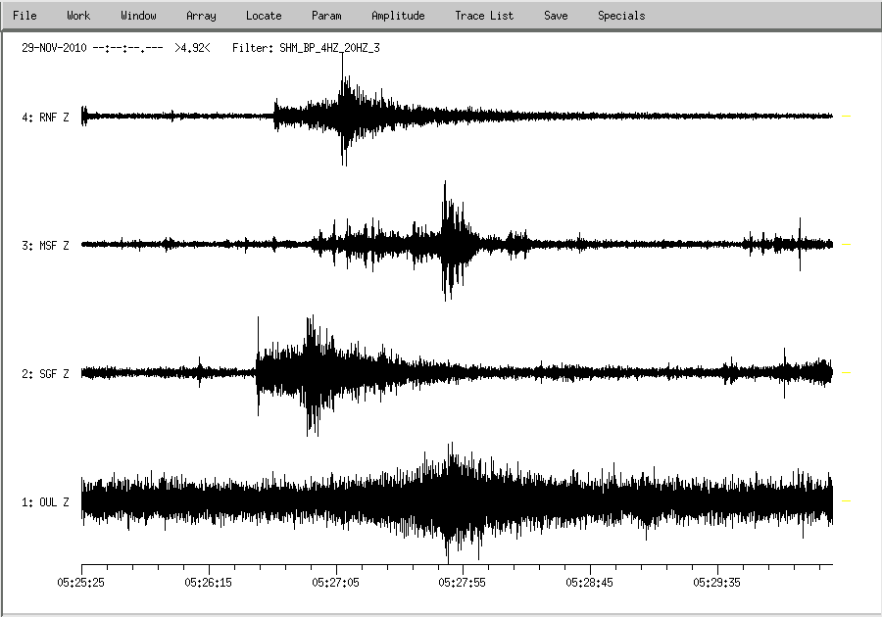Click the yellow marker beside the SGF trace

[847, 373]
